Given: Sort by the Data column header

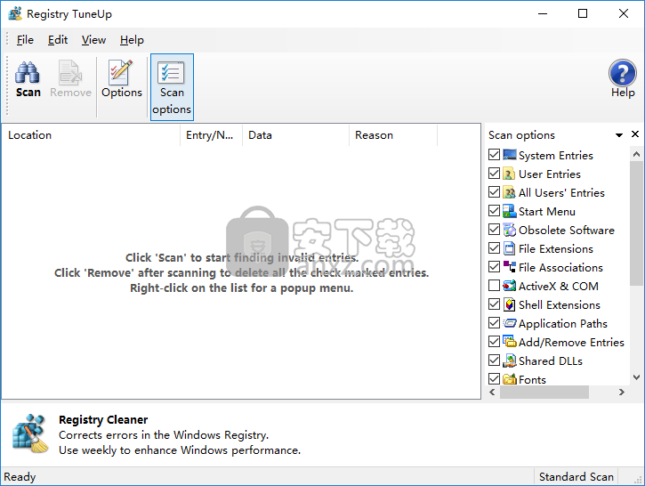Looking at the screenshot, I should point(295,135).
